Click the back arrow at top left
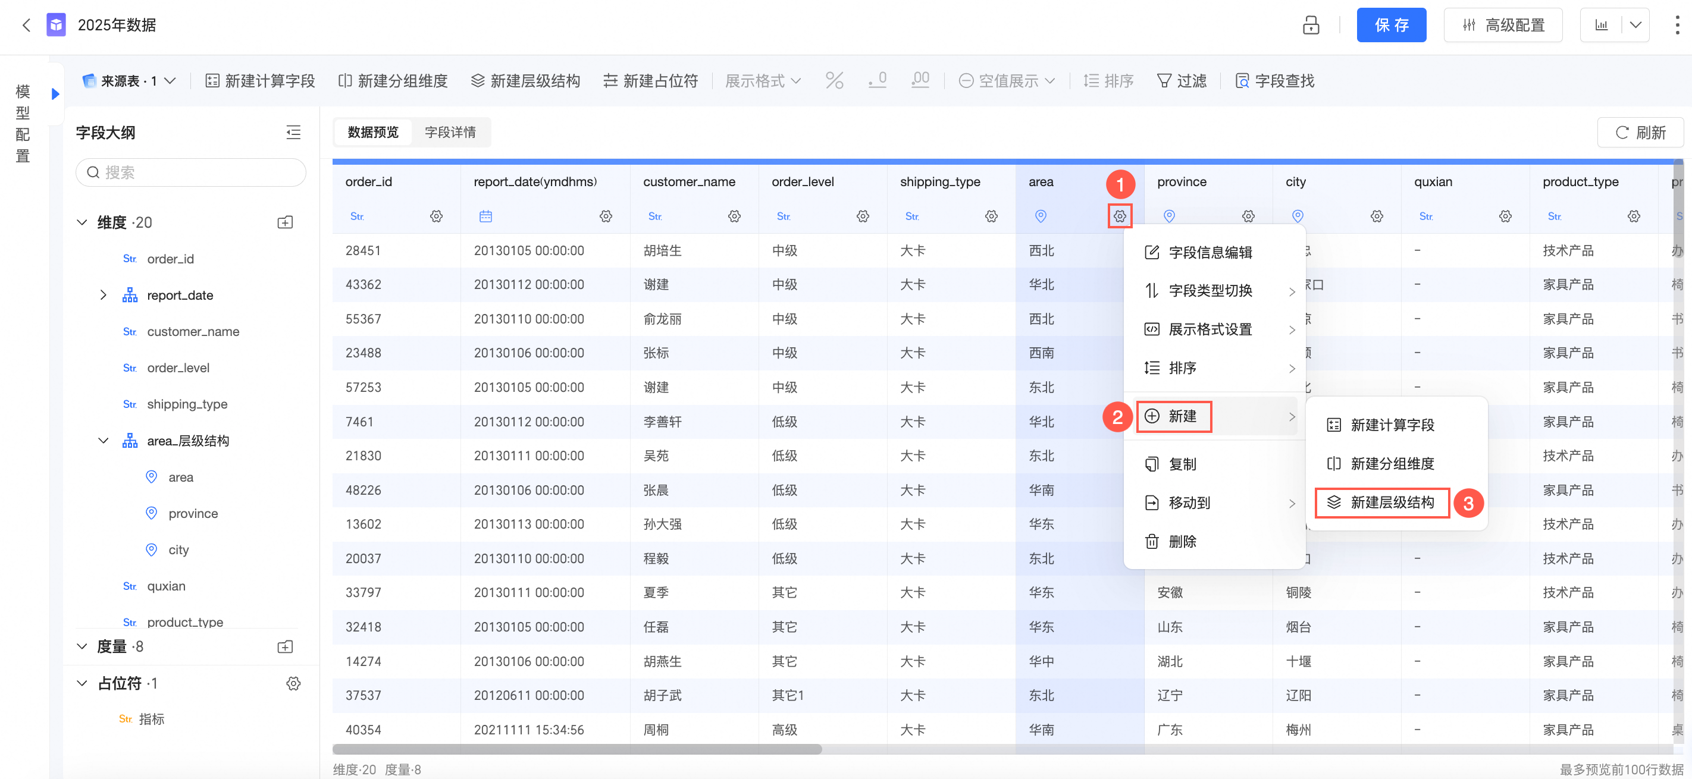 tap(26, 25)
